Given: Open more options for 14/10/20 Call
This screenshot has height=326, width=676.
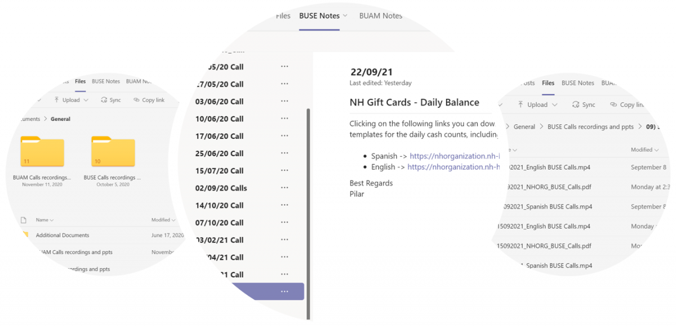Looking at the screenshot, I should click(x=284, y=205).
